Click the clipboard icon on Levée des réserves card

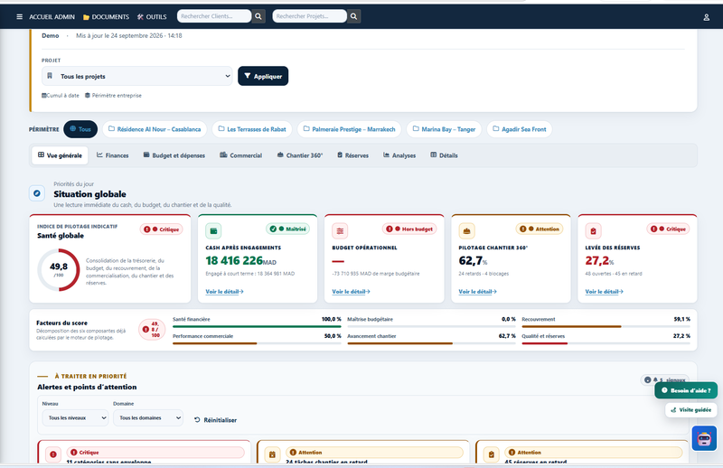click(593, 230)
